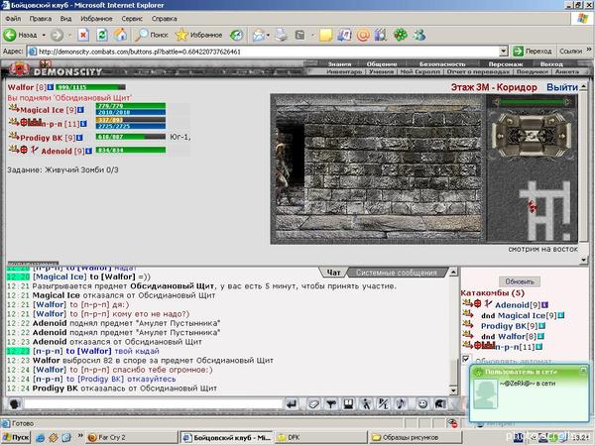Open Анкета in the game menu
595x446 pixels.
click(567, 71)
